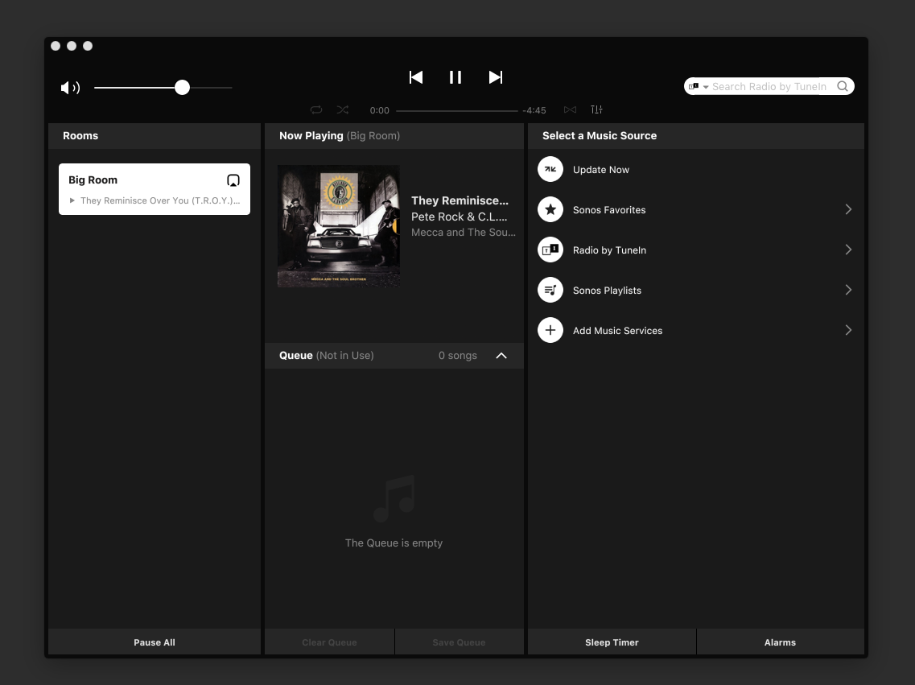Toggle crossfade mode

570,109
